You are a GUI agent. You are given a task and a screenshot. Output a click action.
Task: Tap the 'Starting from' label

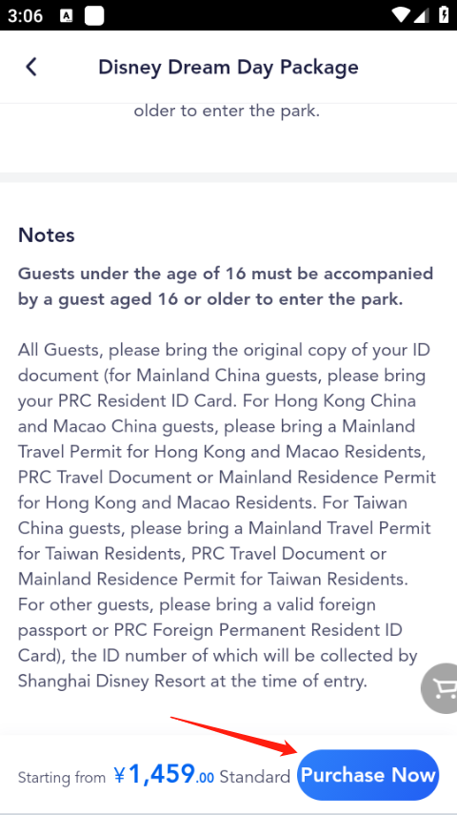click(62, 778)
